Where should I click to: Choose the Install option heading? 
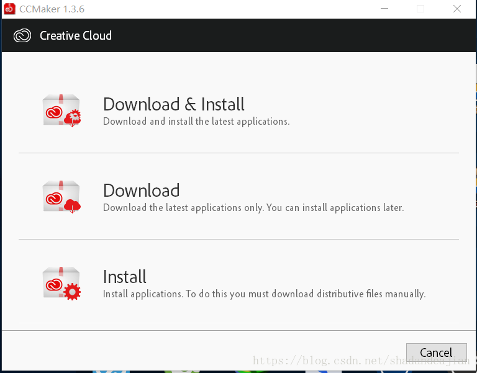[125, 277]
